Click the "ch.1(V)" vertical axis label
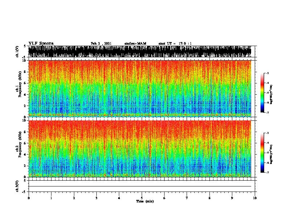 (x=17, y=52)
